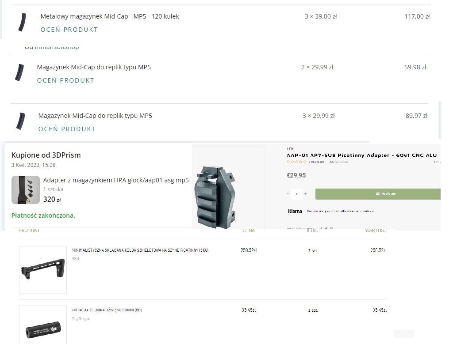This screenshot has height=344, width=476.
Task: Rate the product in the 59,98 zł row
Action: pyautogui.click(x=65, y=80)
